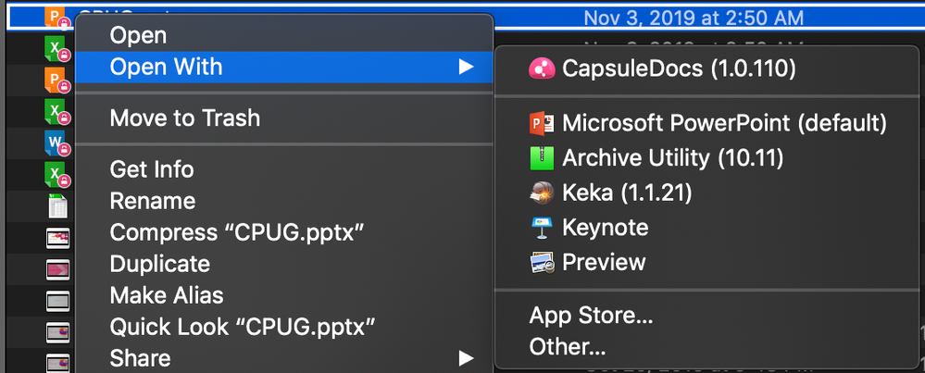The height and width of the screenshot is (373, 925).
Task: Select Preview in Open With submenu
Action: click(707, 262)
